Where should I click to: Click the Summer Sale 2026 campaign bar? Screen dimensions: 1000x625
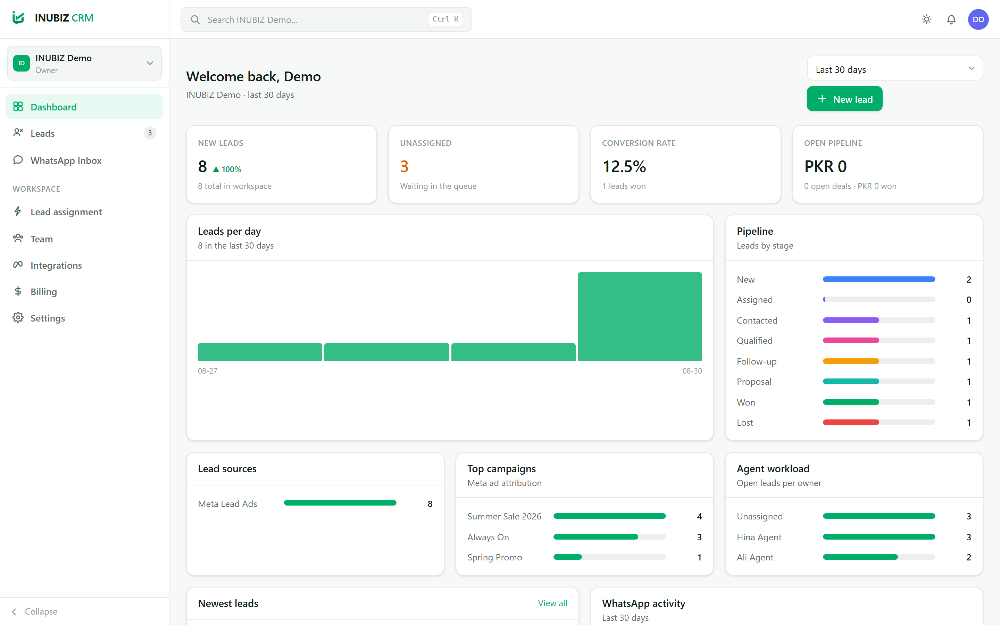point(609,516)
